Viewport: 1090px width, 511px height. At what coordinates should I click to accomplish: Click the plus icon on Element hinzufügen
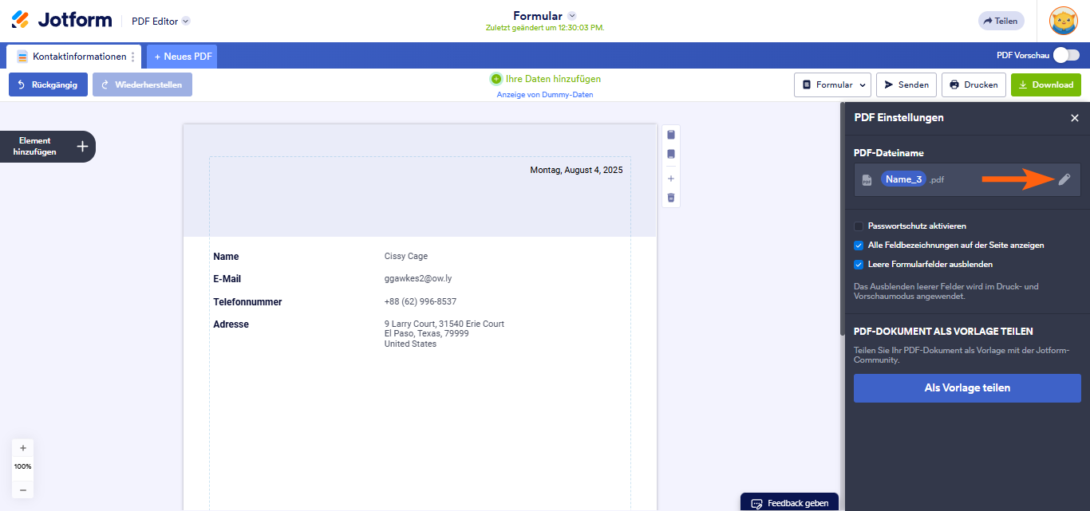point(82,147)
